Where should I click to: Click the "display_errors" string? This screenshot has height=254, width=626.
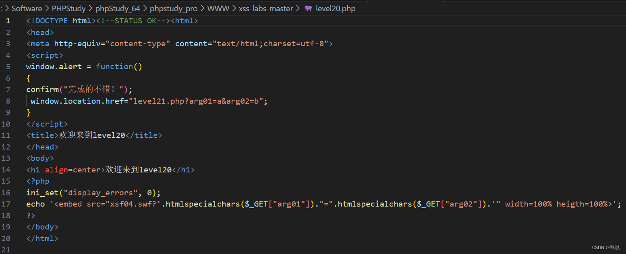click(x=100, y=193)
